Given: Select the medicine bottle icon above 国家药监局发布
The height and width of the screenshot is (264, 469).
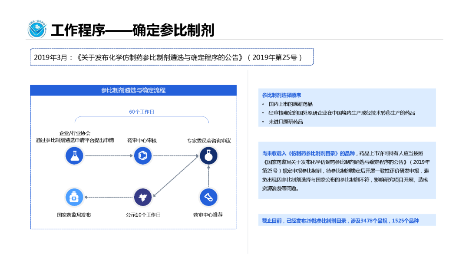Looking at the screenshot, I should [x=74, y=197].
